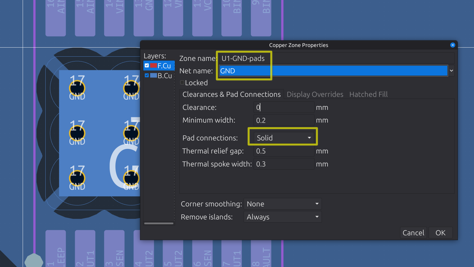Viewport: 474px width, 267px height.
Task: Click the Copper Zone Properties title bar
Action: tap(298, 45)
